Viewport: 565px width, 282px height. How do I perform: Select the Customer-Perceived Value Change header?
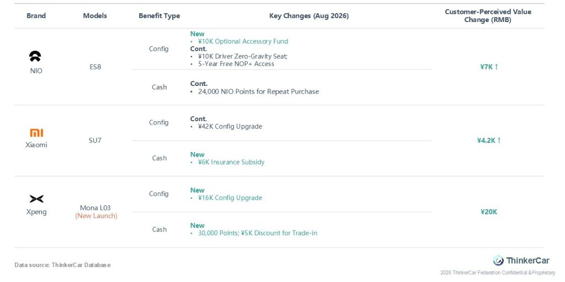pyautogui.click(x=488, y=16)
